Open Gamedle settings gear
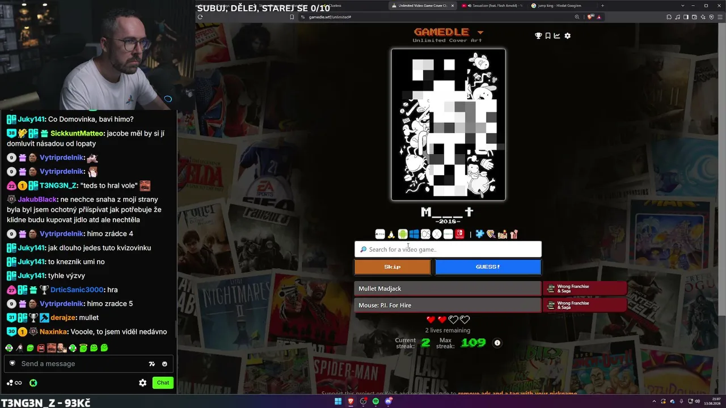Viewport: 726px width, 408px height. pos(568,36)
